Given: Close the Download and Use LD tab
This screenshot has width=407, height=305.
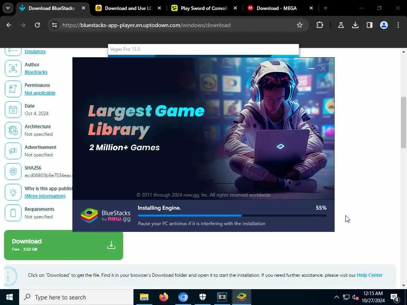Looking at the screenshot, I should (x=159, y=8).
